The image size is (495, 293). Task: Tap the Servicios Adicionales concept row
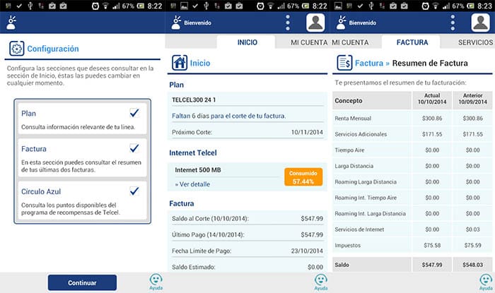[412, 134]
